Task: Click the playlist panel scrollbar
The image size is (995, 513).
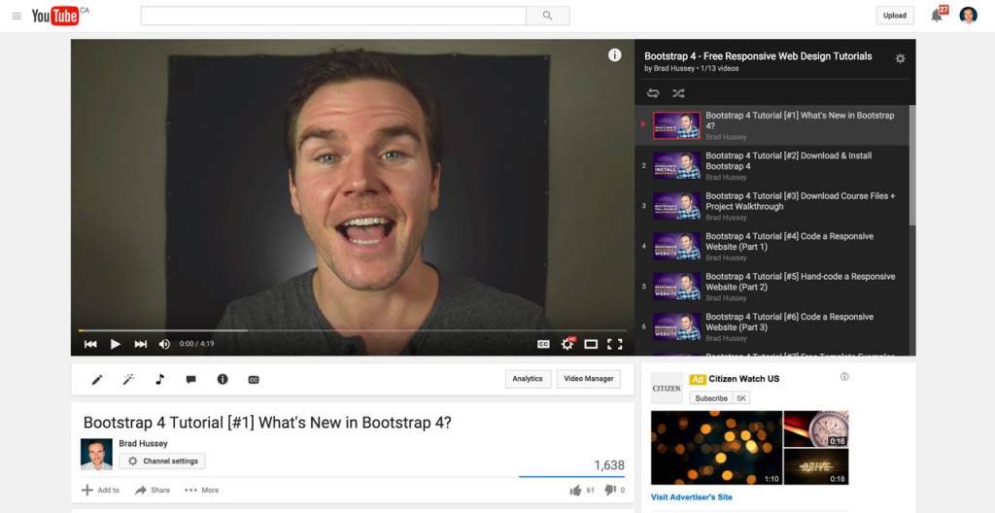Action: pos(911,165)
